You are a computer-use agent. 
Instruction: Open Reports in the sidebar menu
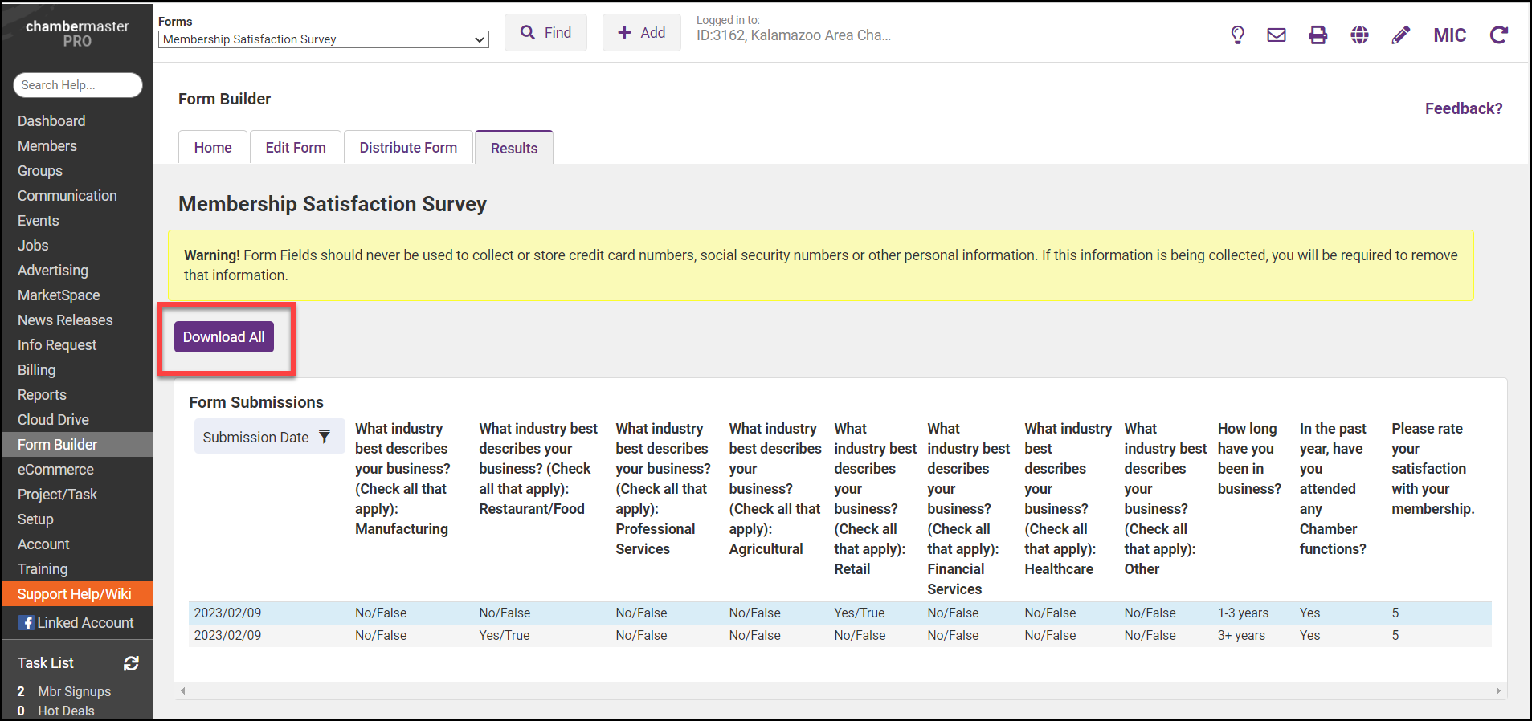(x=42, y=395)
